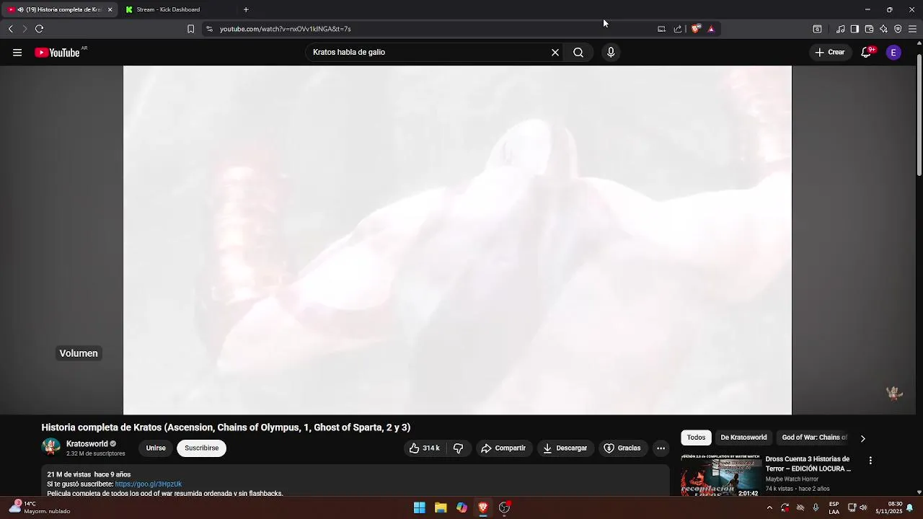Open YouTube notifications bell
Viewport: 923px width, 519px height.
click(x=867, y=53)
